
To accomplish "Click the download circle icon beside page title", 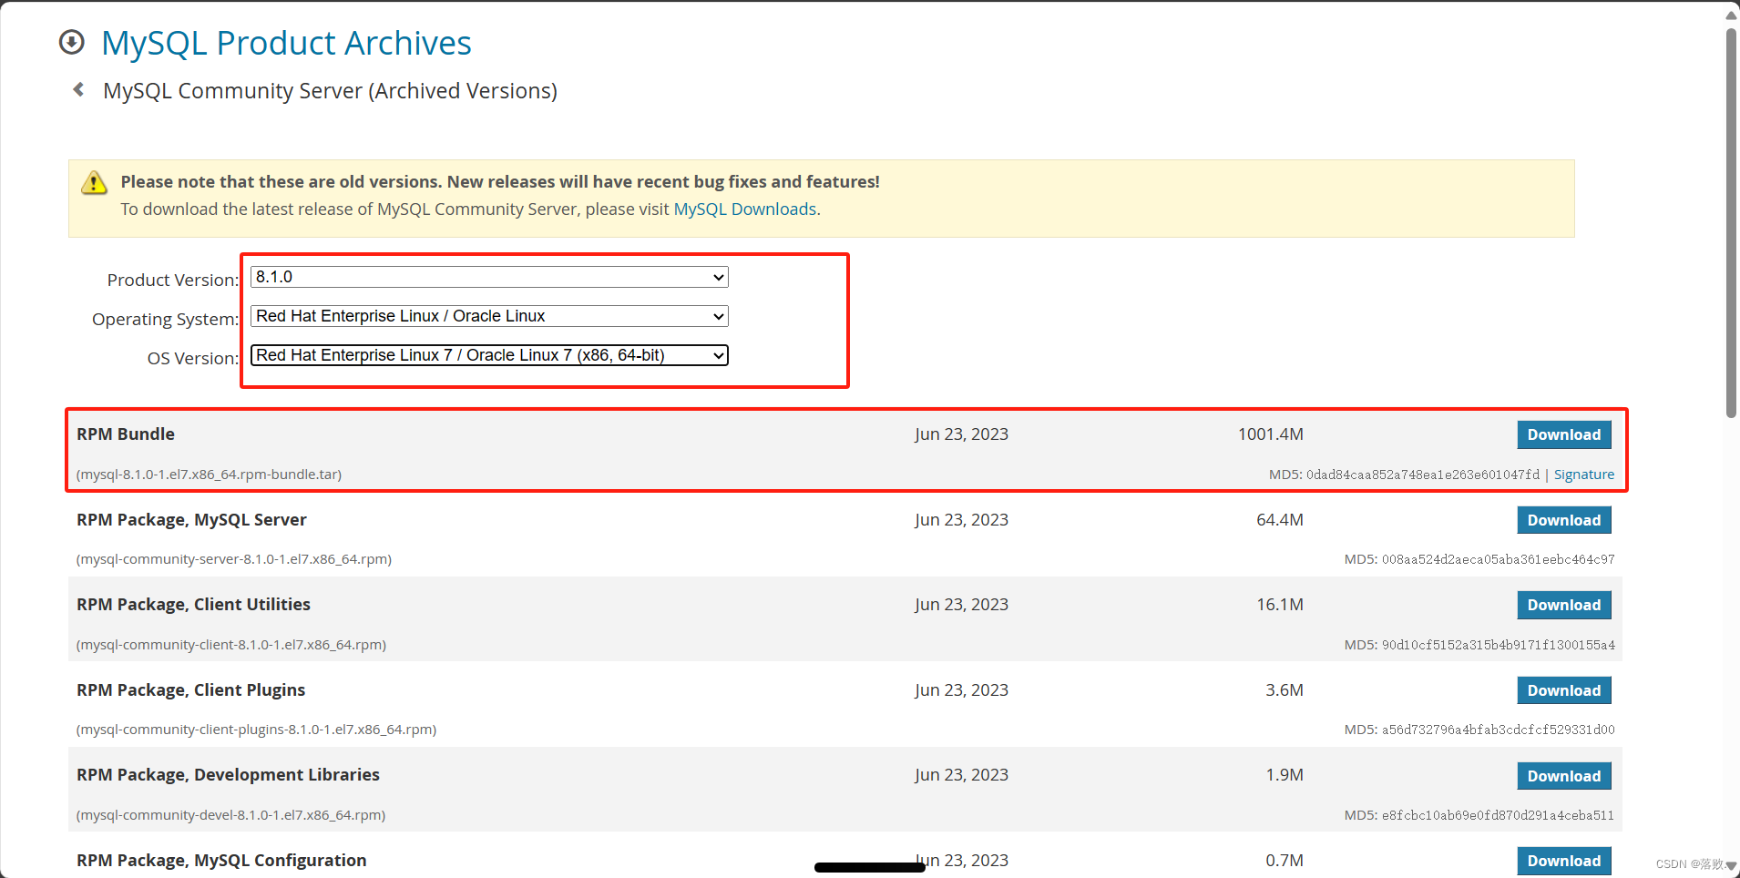I will pos(71,42).
